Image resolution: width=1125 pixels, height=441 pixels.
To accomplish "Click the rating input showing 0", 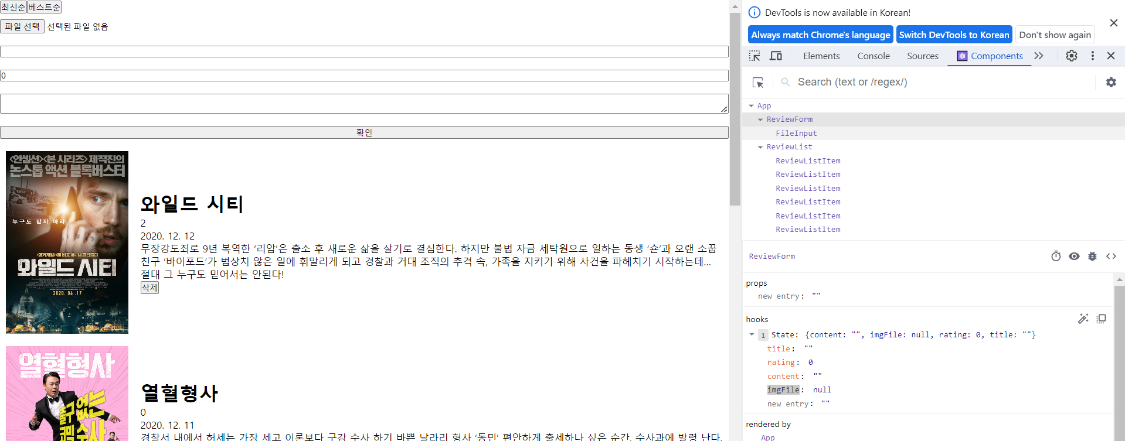I will [x=364, y=76].
